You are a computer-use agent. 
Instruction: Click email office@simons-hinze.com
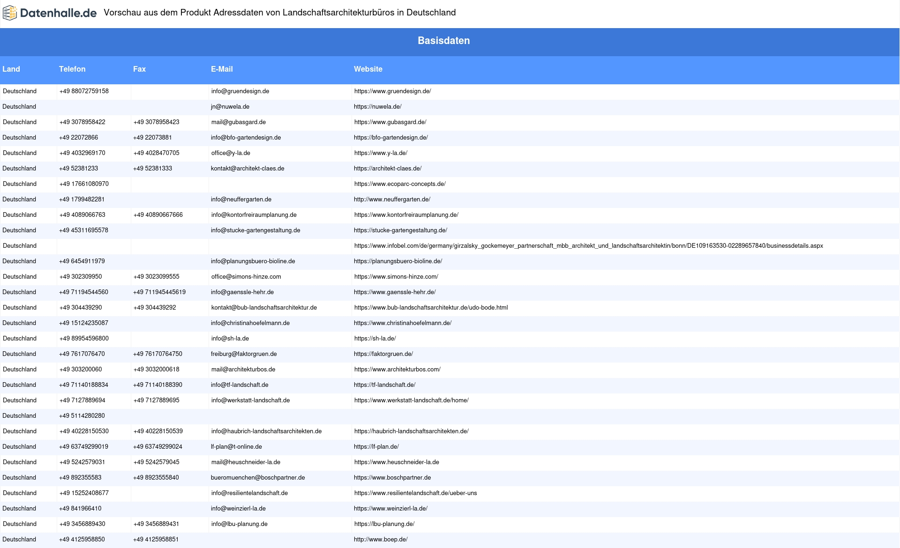click(246, 277)
